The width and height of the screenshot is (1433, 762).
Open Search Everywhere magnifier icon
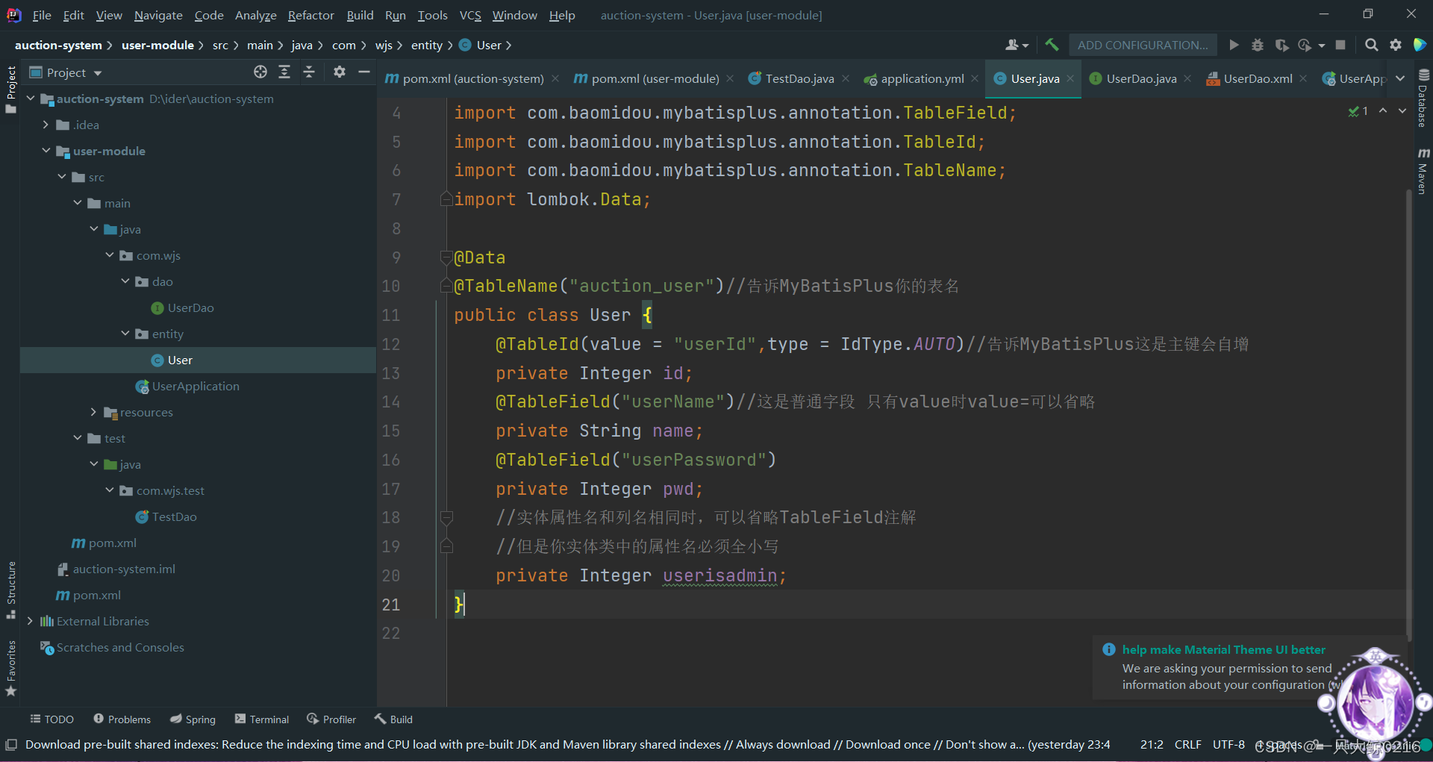point(1371,45)
